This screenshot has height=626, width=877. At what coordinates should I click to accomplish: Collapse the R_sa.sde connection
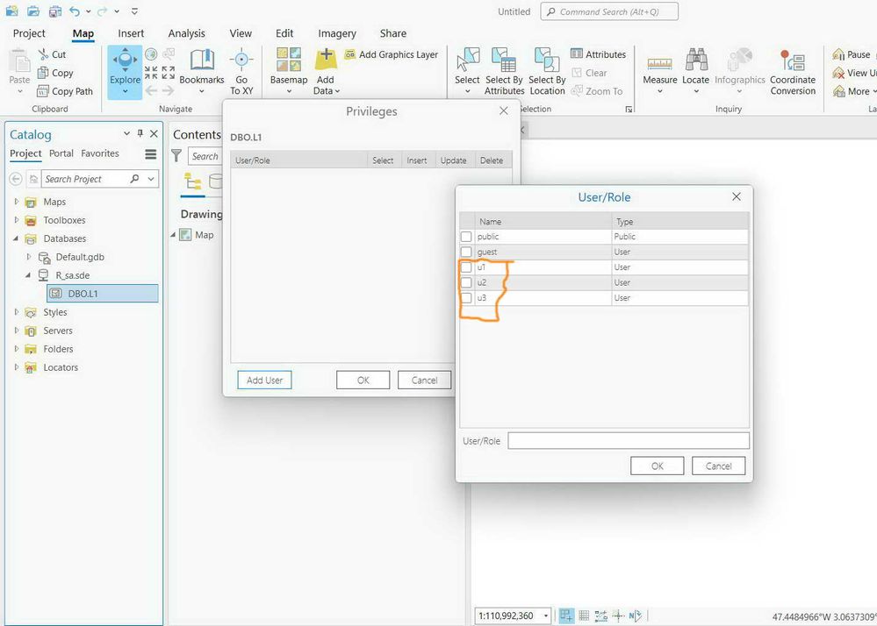pos(28,275)
